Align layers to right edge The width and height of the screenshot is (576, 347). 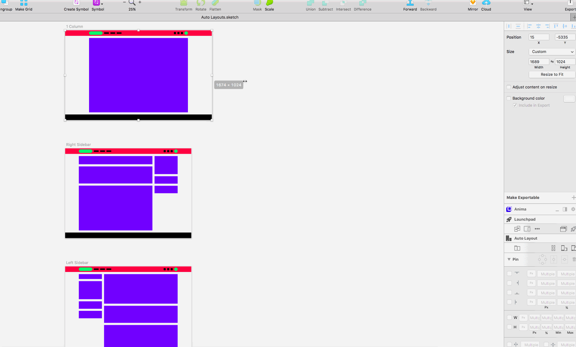click(547, 26)
